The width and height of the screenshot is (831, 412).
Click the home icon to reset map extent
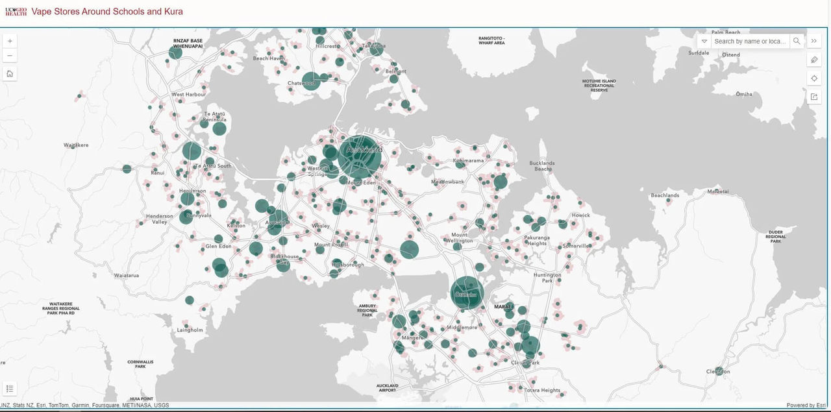tap(9, 73)
